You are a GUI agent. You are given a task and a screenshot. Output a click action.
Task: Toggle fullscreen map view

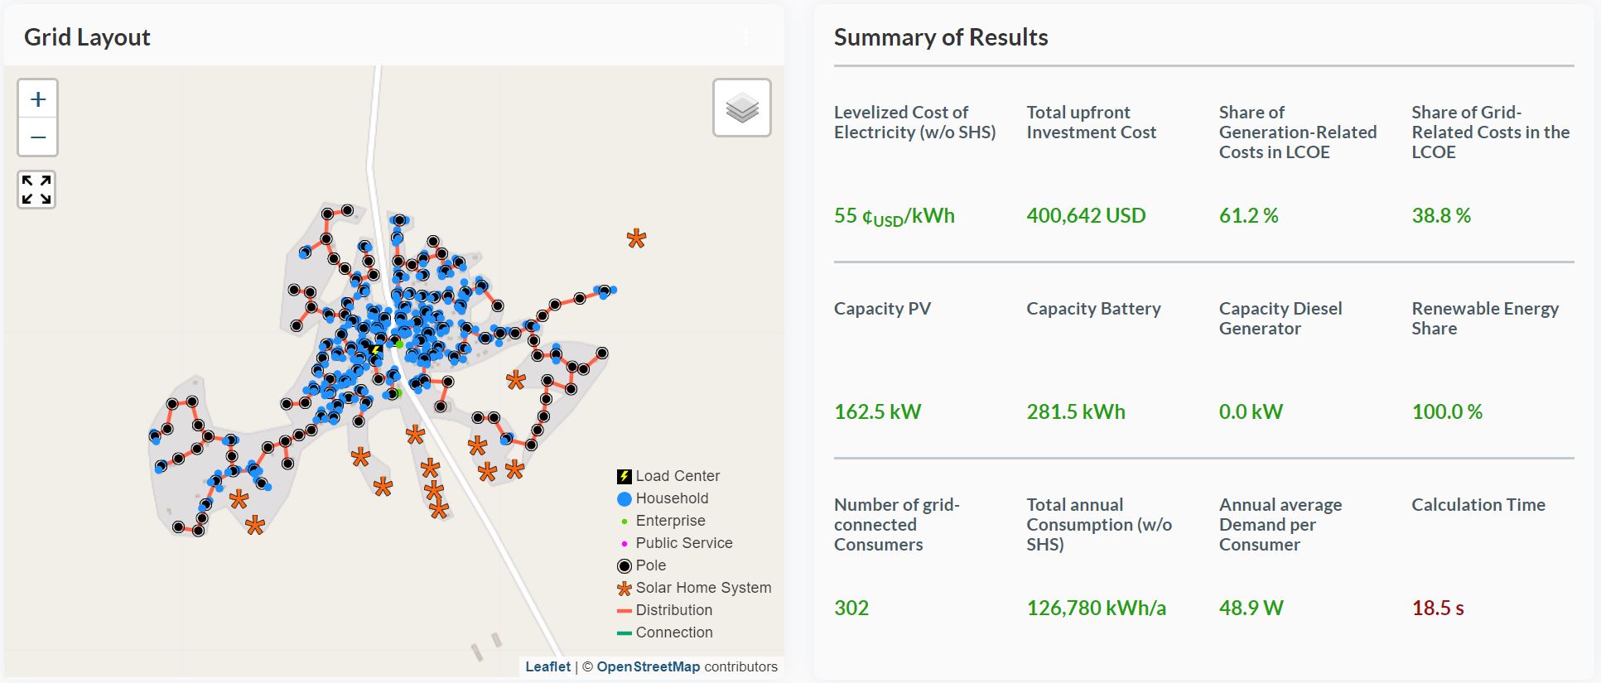click(x=36, y=190)
